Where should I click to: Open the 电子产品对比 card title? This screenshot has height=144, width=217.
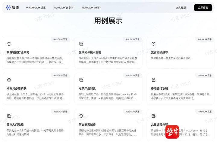87,88
